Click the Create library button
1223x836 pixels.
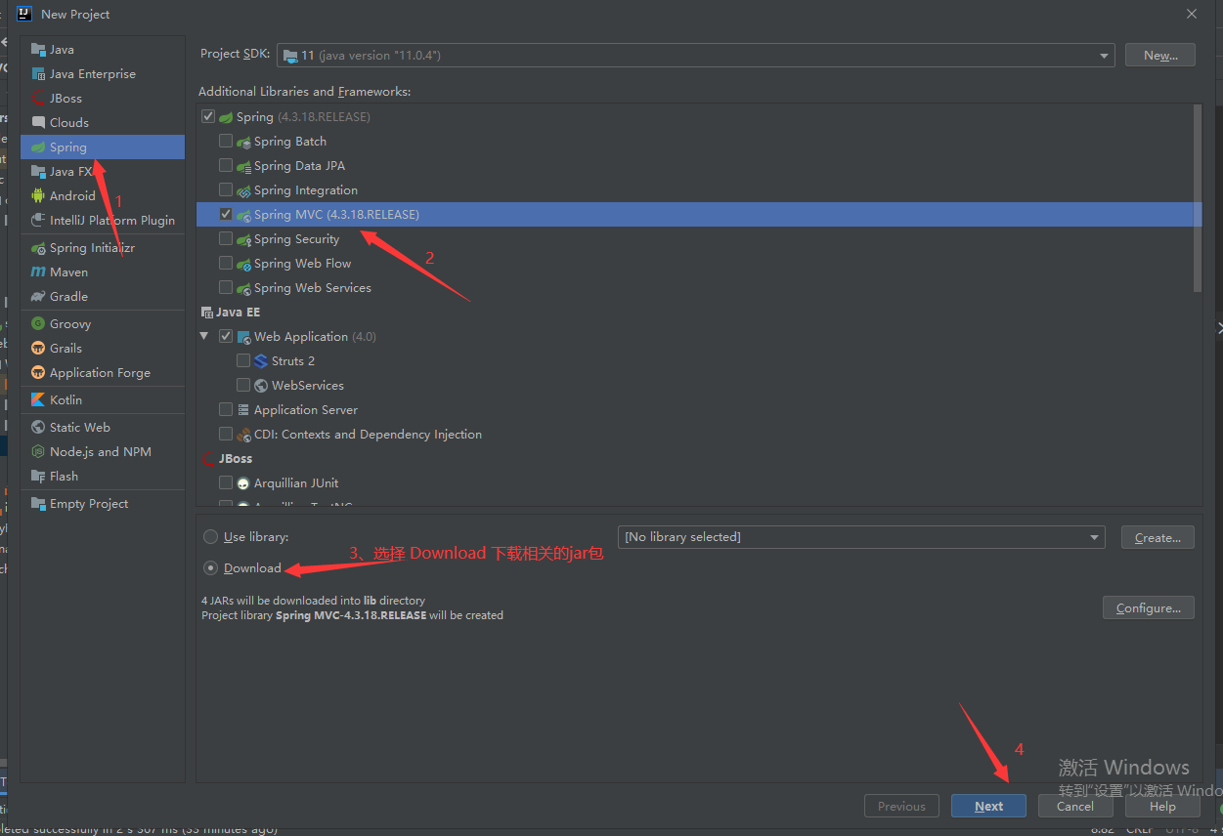(x=1157, y=537)
